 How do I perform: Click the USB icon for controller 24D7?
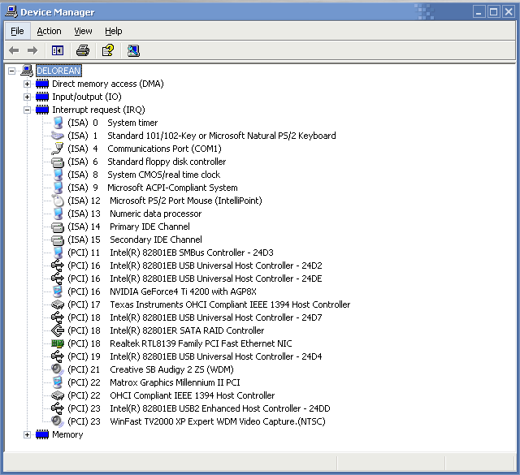coord(58,317)
